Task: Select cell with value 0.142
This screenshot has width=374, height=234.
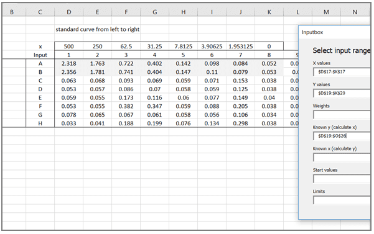Action: (183, 63)
